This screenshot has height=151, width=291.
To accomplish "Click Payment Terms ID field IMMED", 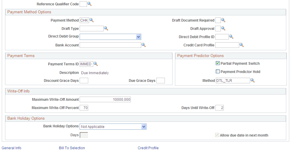I will (86, 64).
